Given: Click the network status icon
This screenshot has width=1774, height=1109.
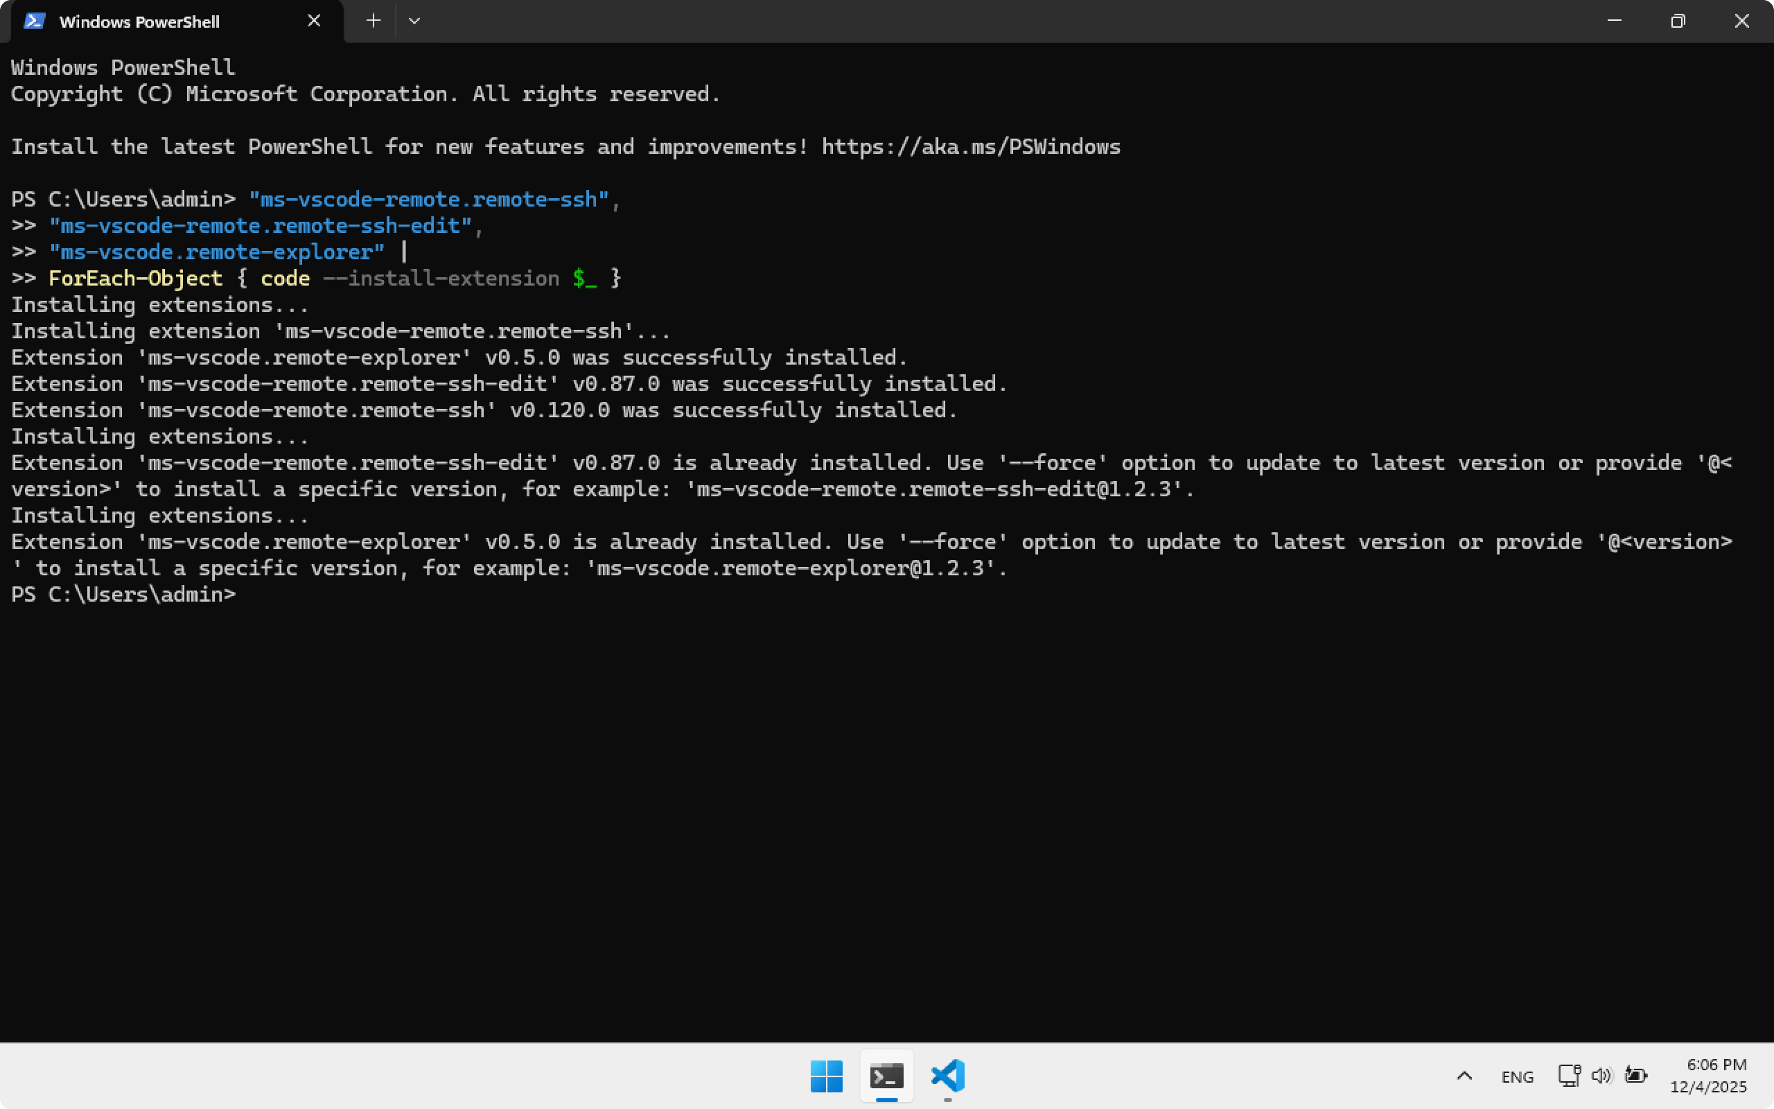Looking at the screenshot, I should tap(1568, 1075).
